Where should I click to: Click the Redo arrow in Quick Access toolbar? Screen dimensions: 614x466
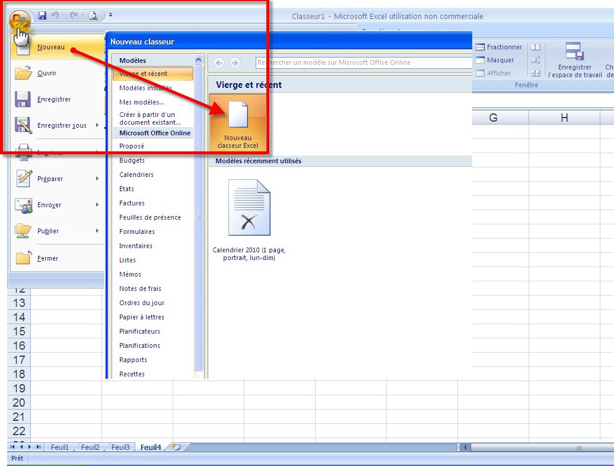coord(74,15)
